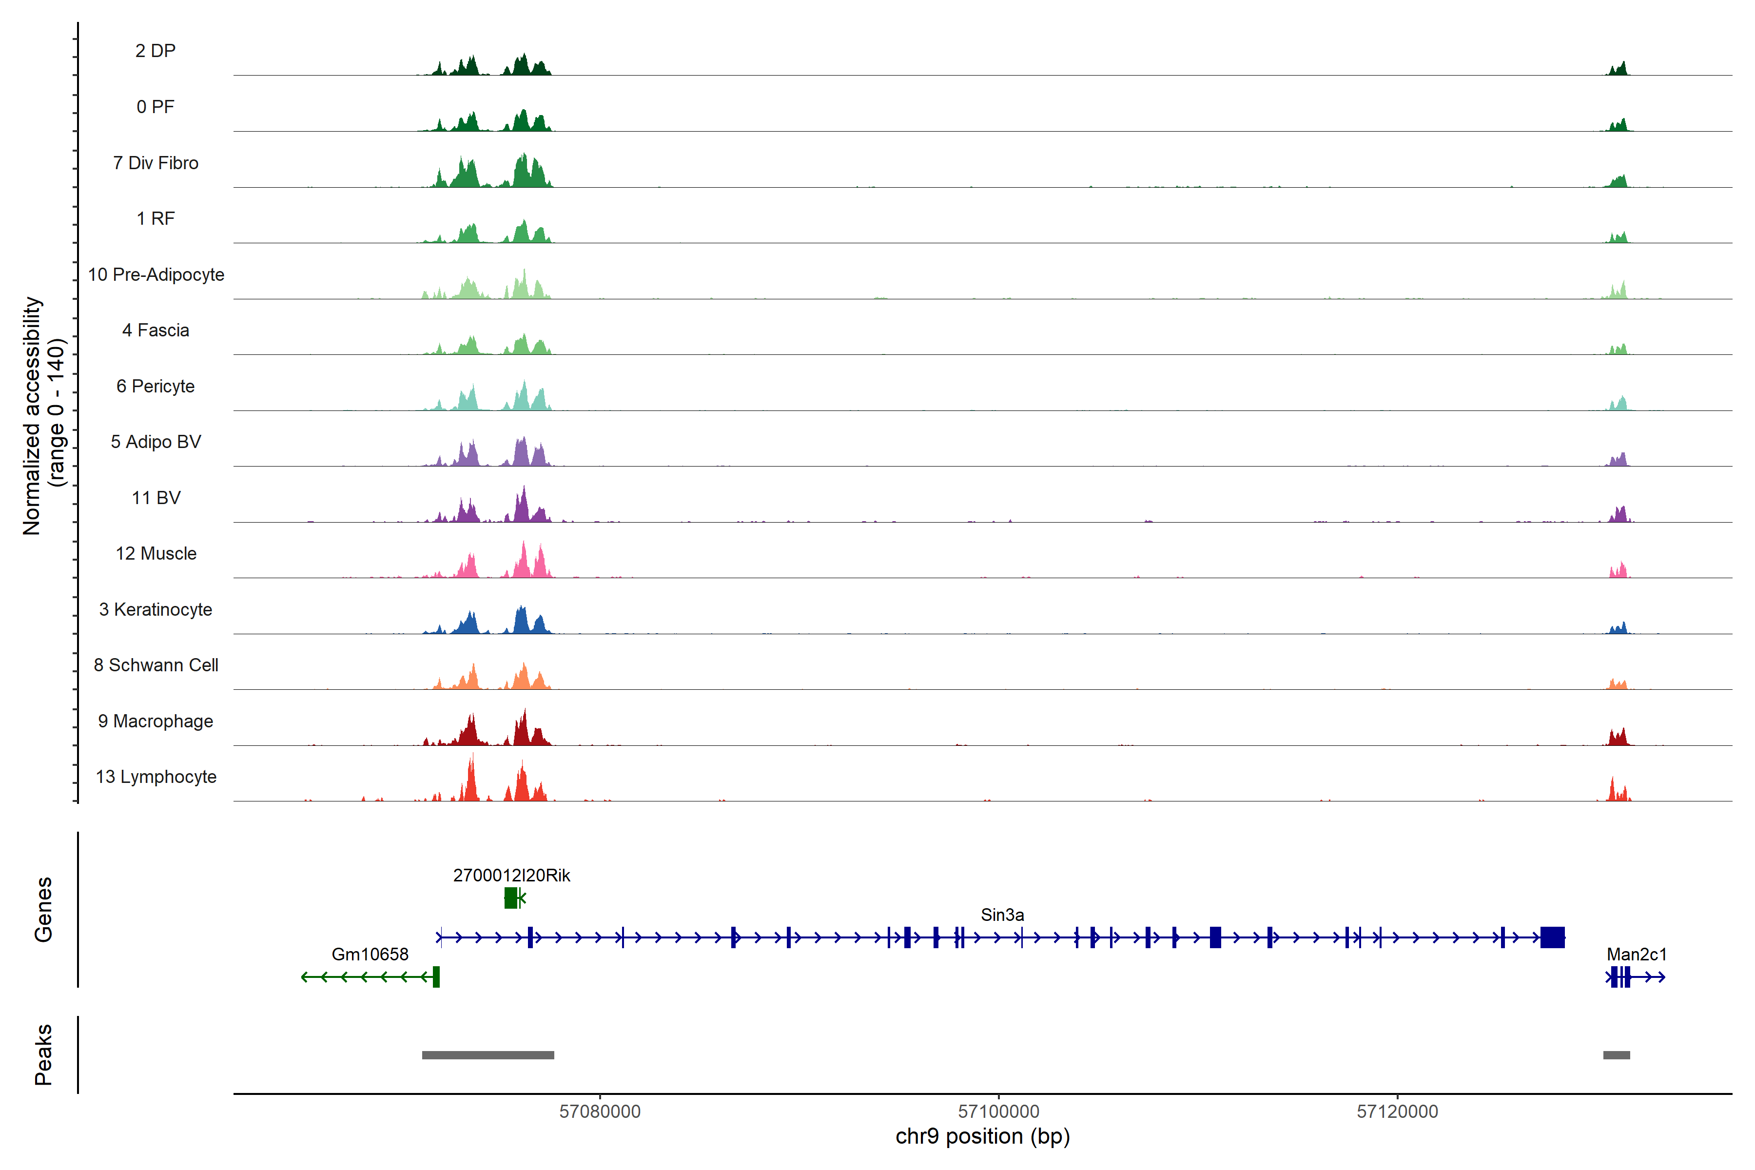
Task: Select the 10 Pre-Adipocyte track label
Action: coord(156,274)
